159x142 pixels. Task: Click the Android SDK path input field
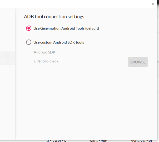80,61
